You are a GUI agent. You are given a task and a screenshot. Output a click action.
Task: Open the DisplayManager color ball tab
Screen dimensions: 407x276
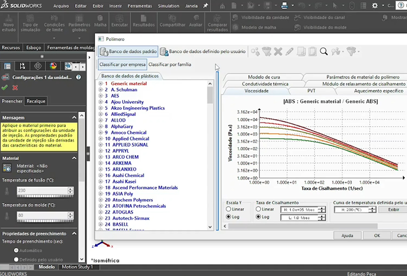tap(53, 66)
